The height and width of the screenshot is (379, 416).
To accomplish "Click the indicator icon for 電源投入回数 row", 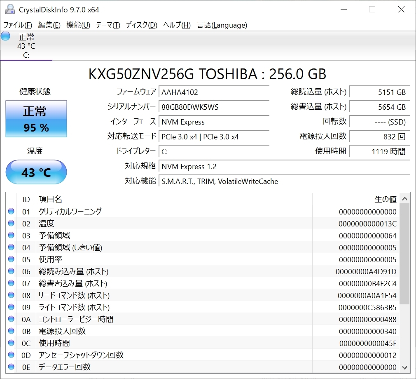I will point(12,331).
